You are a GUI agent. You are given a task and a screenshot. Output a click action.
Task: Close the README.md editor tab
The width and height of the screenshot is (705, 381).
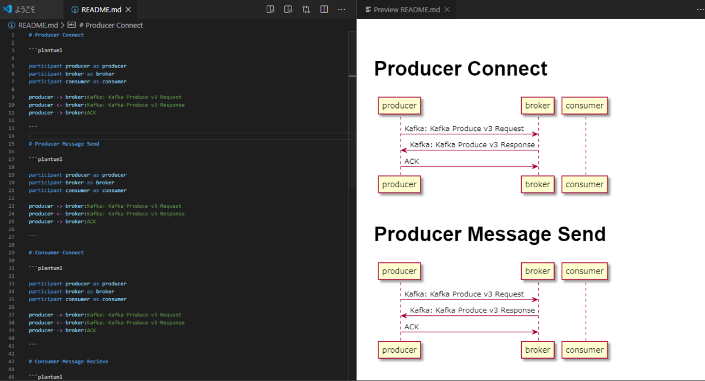click(128, 9)
